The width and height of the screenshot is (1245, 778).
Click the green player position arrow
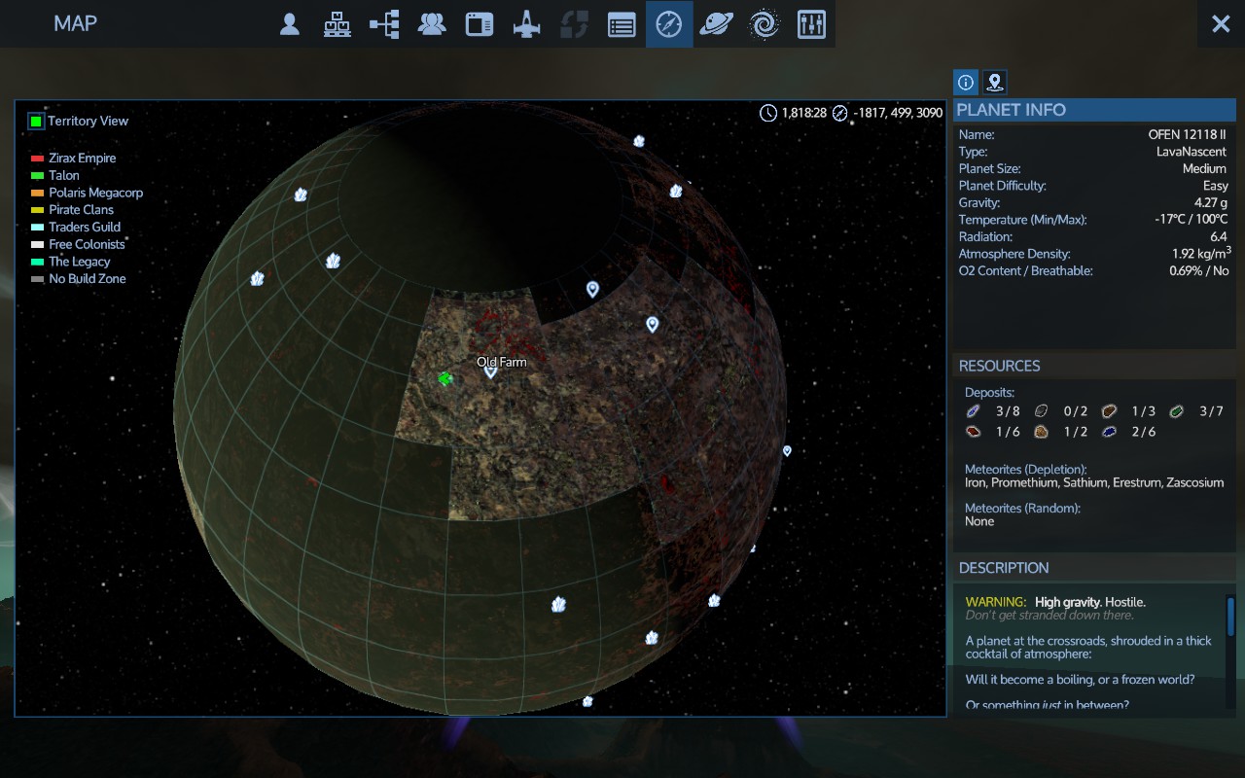click(445, 378)
